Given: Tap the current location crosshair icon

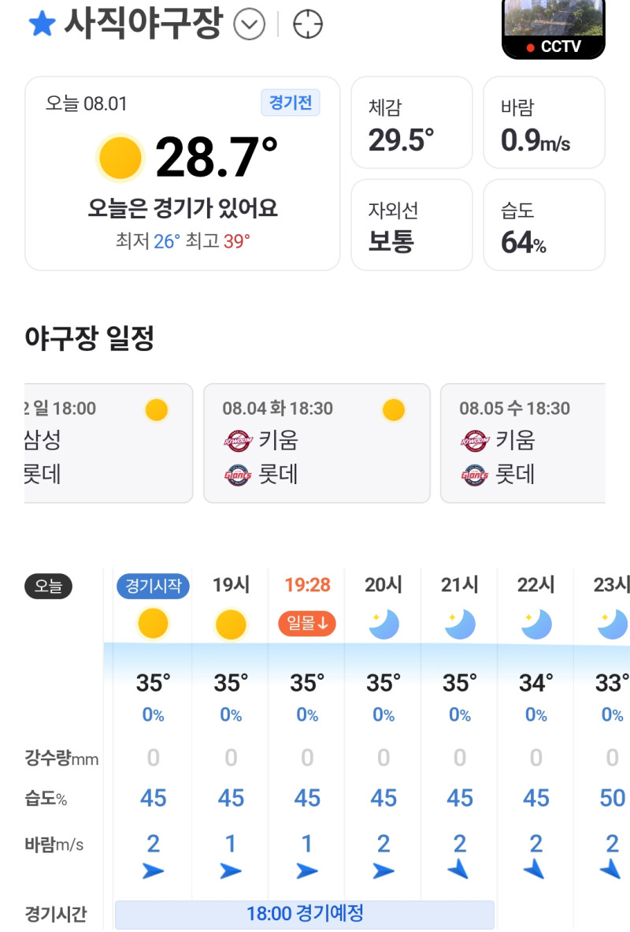Looking at the screenshot, I should click(x=308, y=25).
